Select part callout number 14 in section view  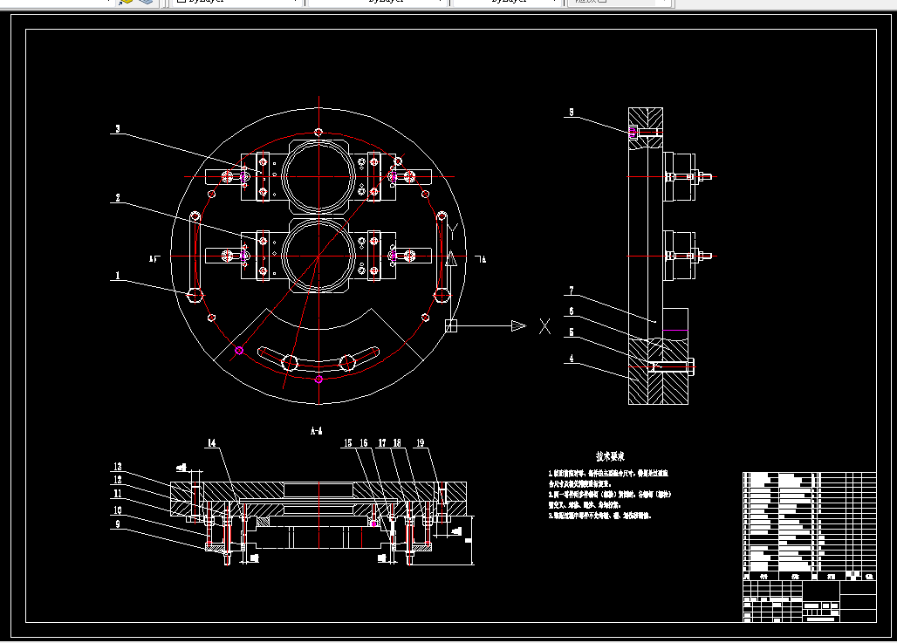click(x=212, y=443)
